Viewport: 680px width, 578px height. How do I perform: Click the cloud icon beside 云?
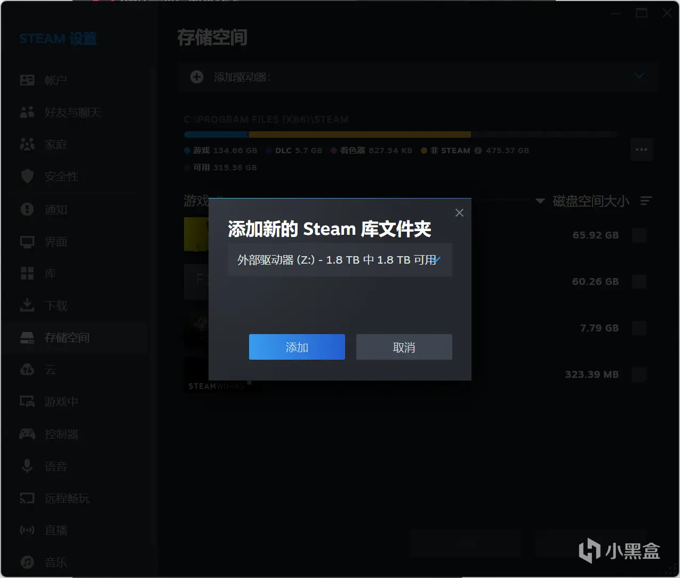[27, 369]
